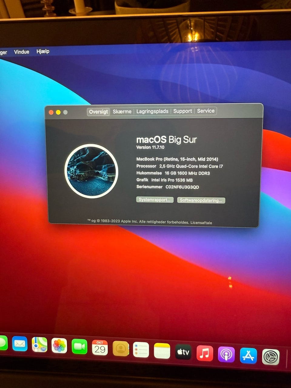Open the Hjælp menu
This screenshot has width=291, height=388.
tap(43, 51)
